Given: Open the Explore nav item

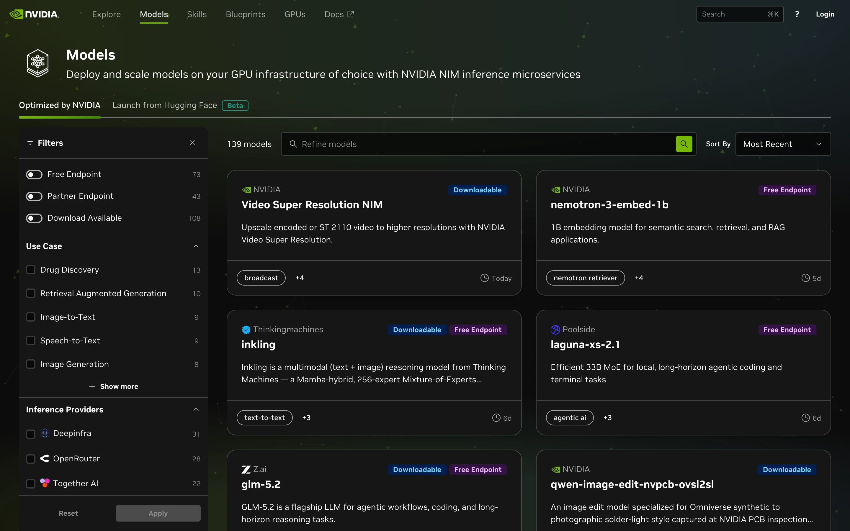Looking at the screenshot, I should [x=106, y=14].
